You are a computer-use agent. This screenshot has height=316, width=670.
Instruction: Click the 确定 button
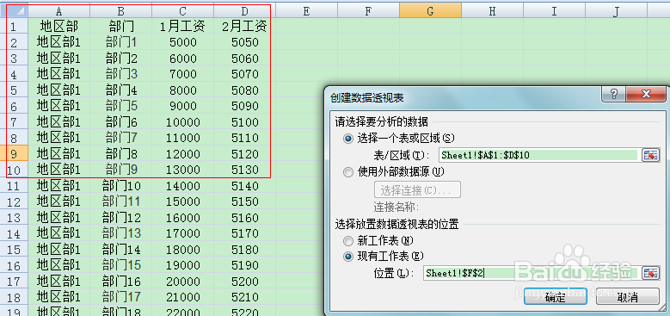click(x=556, y=296)
